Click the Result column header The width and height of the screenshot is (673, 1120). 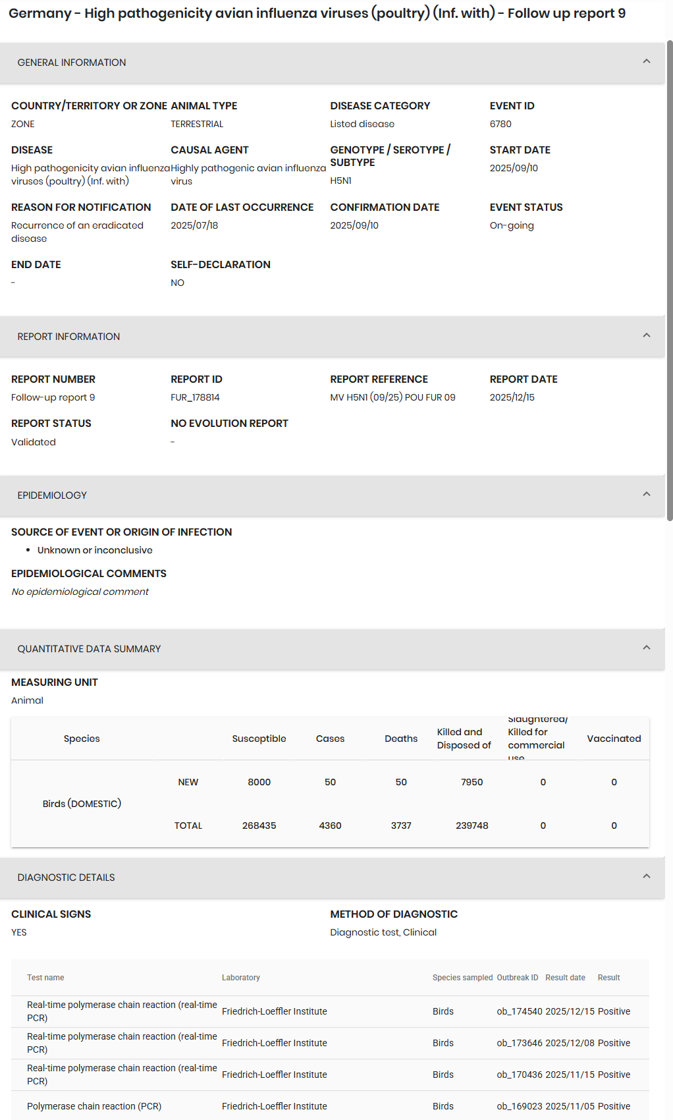608,978
